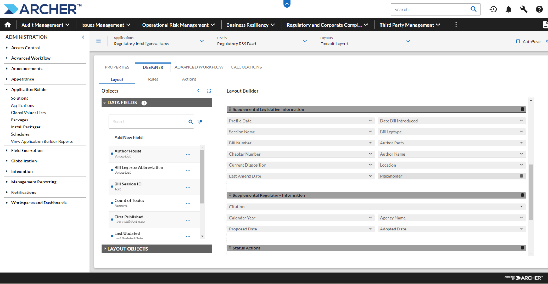548x284 pixels.
Task: Open the recent history clock icon
Action: (493, 9)
